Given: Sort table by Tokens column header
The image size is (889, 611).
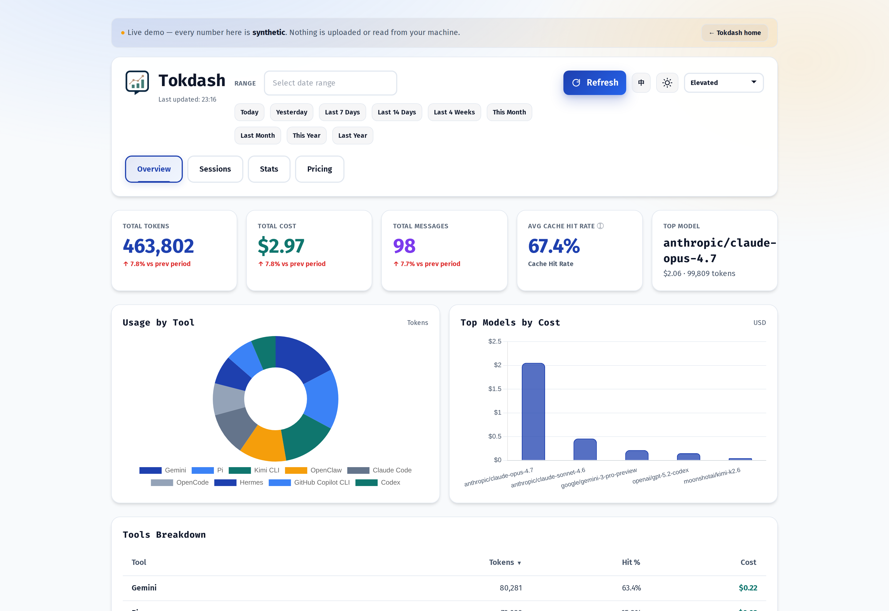Looking at the screenshot, I should pos(505,562).
